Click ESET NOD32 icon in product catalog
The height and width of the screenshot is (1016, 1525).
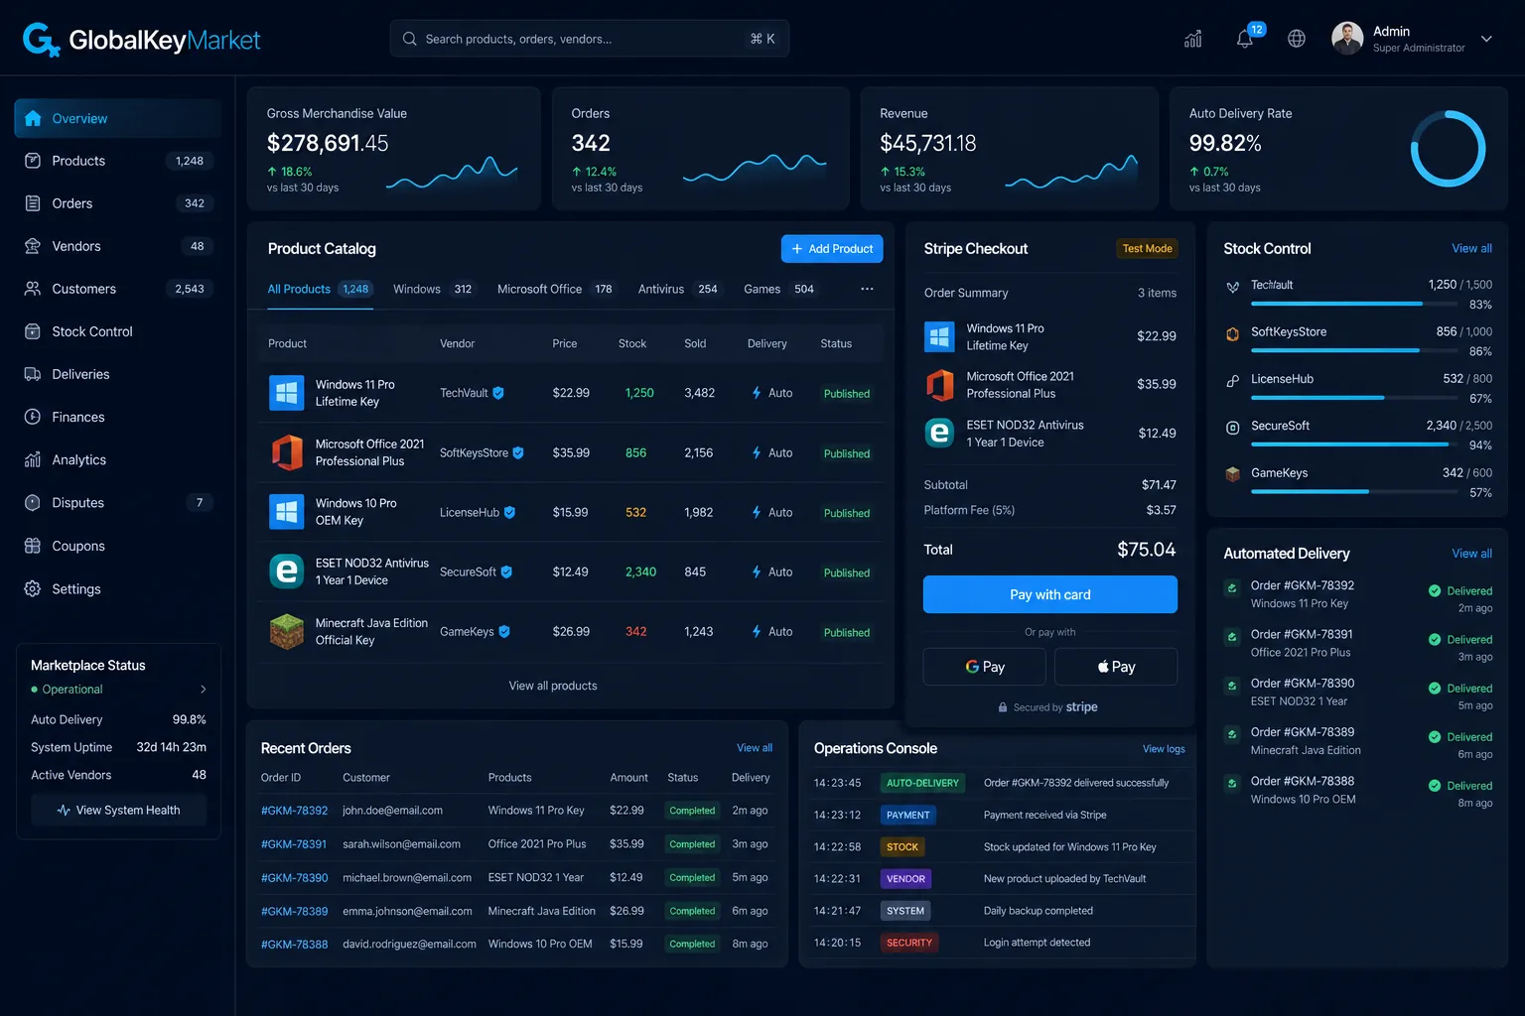pyautogui.click(x=287, y=571)
